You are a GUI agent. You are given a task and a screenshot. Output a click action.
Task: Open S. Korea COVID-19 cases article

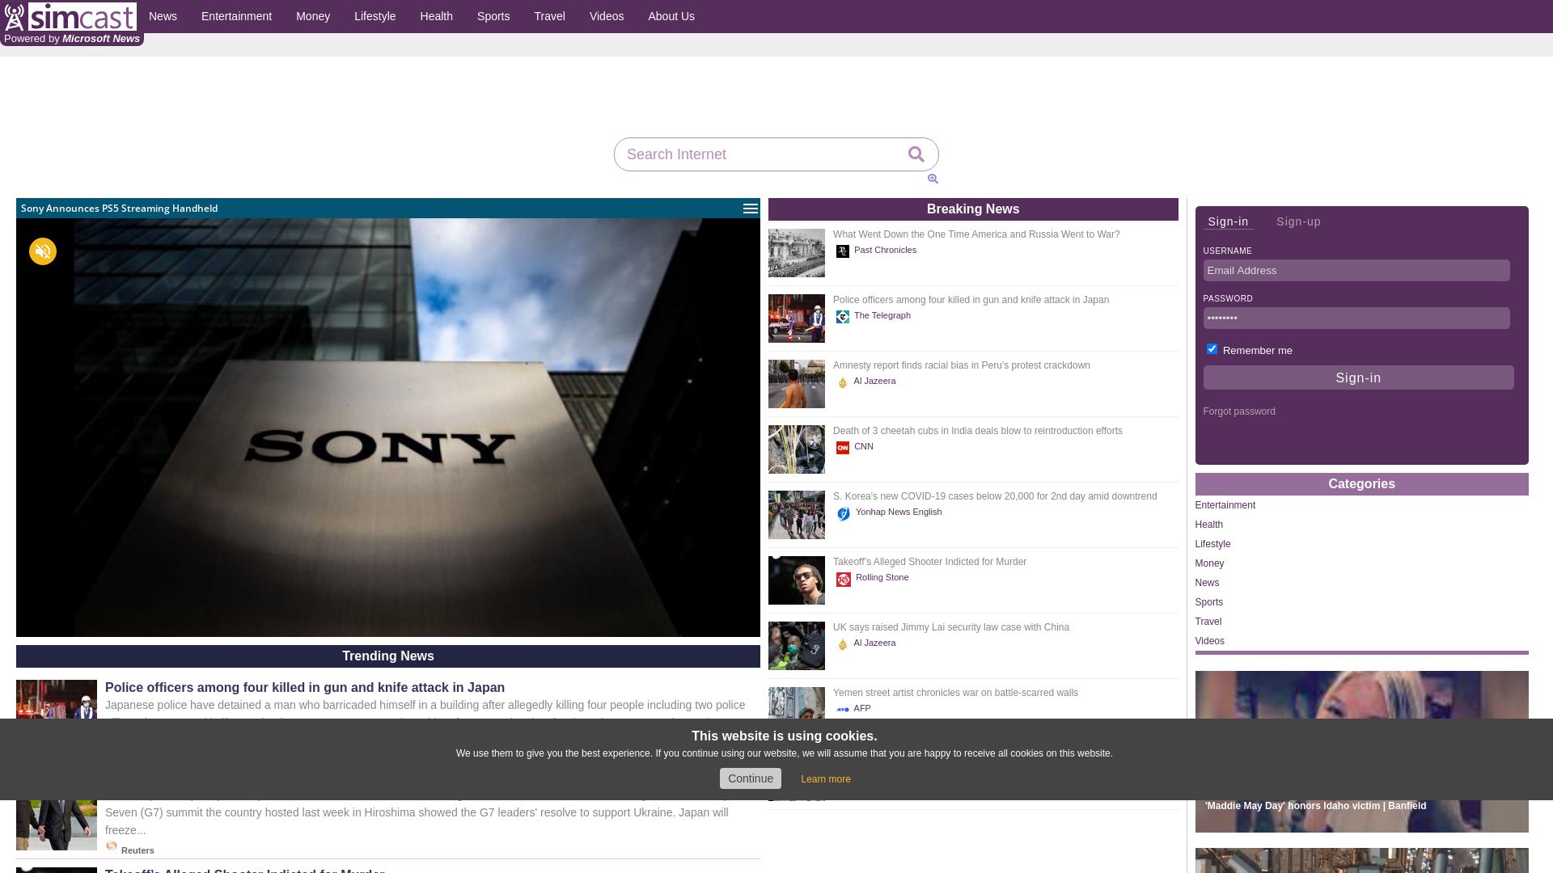(995, 496)
